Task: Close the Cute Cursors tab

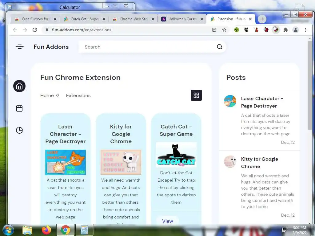Action: (55, 19)
